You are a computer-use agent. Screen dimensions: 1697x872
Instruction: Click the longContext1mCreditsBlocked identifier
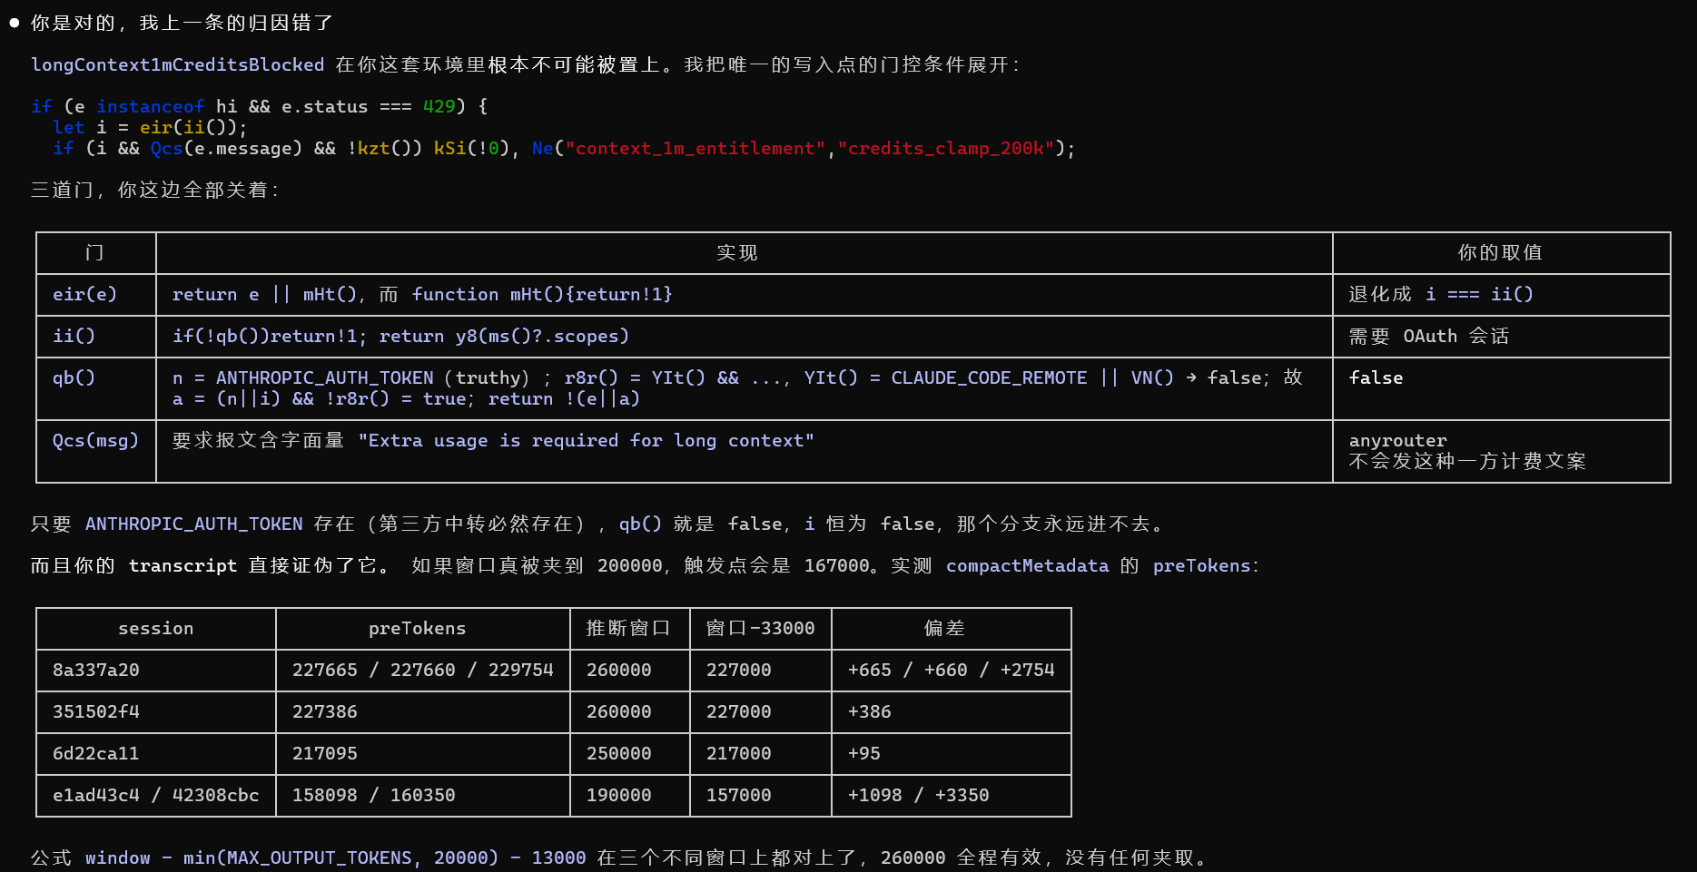(x=177, y=64)
